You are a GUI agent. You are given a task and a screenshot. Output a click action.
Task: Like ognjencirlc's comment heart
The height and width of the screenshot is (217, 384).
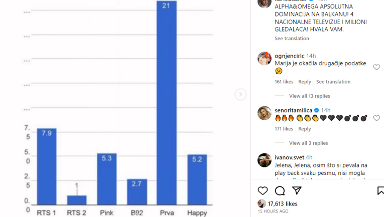click(376, 67)
